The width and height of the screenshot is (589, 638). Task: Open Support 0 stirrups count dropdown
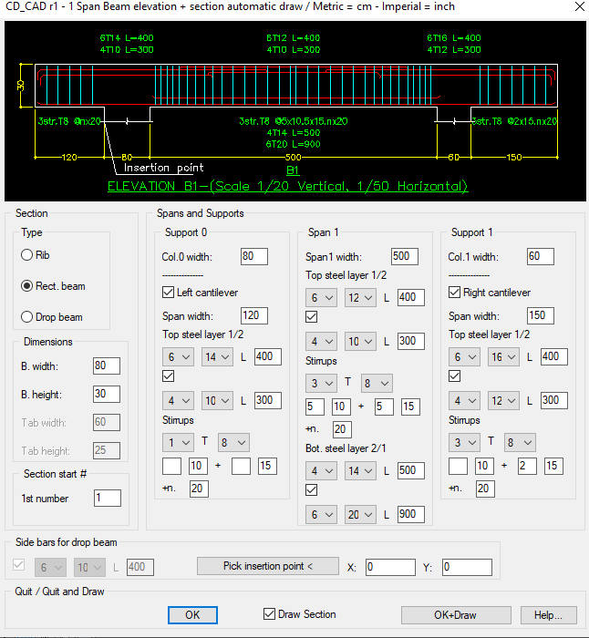pos(178,442)
